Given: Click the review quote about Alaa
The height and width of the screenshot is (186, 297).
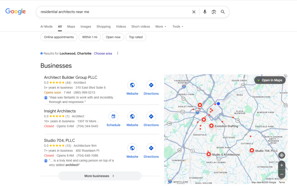Looking at the screenshot, I should [x=81, y=100].
